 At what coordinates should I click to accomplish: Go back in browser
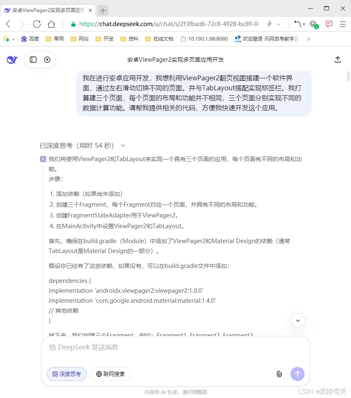pos(8,24)
